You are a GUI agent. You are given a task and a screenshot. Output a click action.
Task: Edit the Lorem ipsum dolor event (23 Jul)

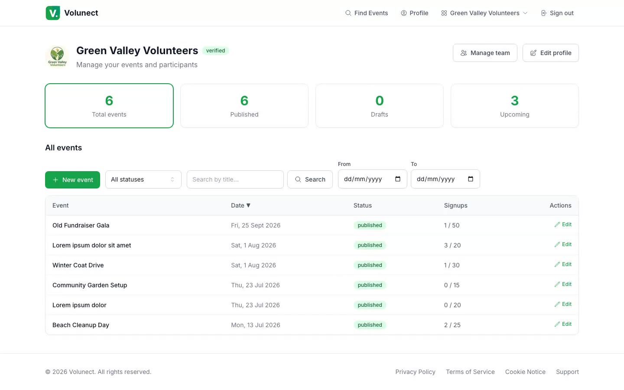pyautogui.click(x=563, y=304)
